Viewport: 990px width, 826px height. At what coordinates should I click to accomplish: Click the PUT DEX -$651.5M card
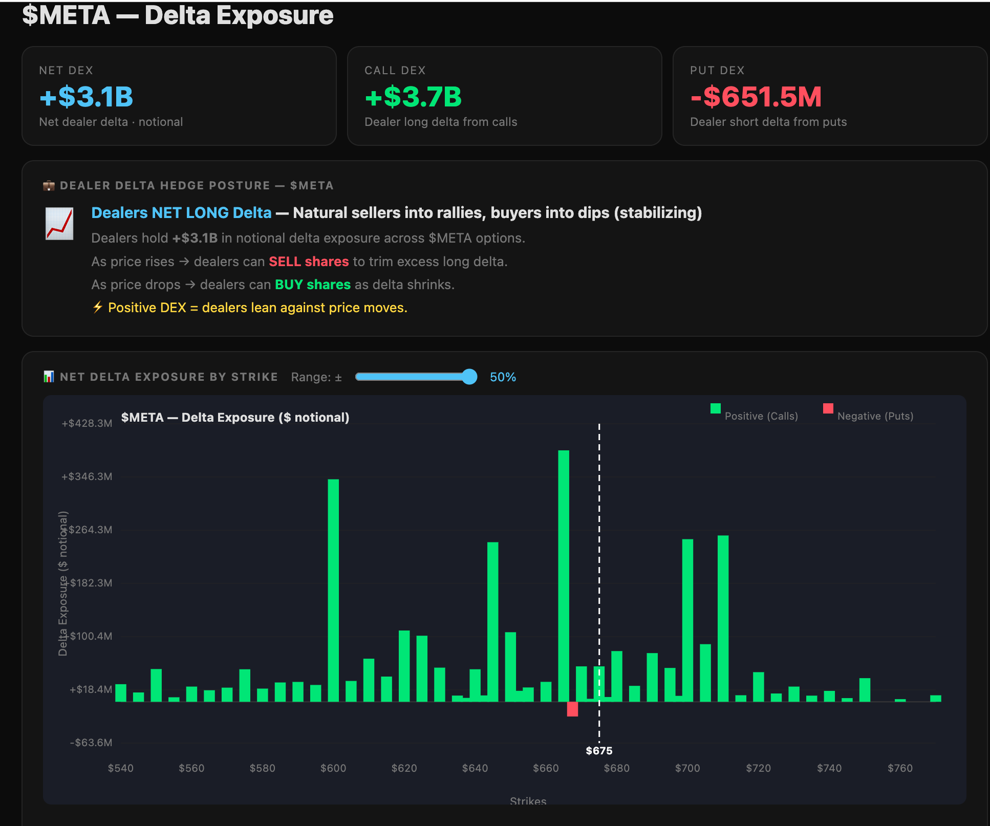pos(829,96)
